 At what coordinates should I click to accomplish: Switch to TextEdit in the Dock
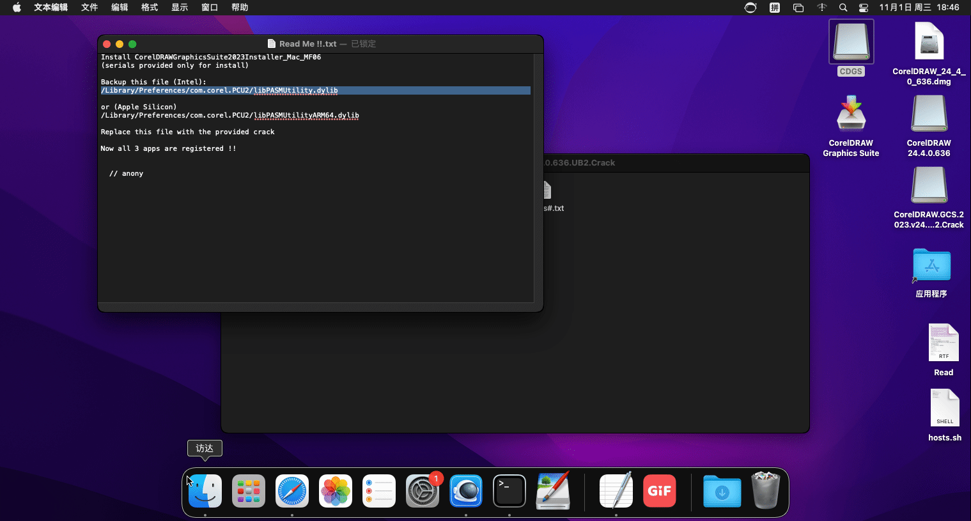(616, 491)
